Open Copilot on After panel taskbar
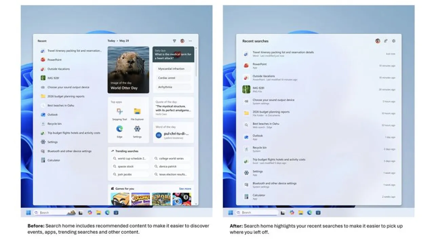This screenshot has width=434, height=244. 292,212
